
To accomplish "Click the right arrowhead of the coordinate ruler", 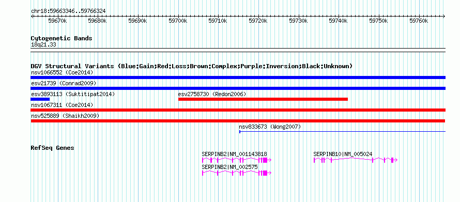I will tap(444, 16).
